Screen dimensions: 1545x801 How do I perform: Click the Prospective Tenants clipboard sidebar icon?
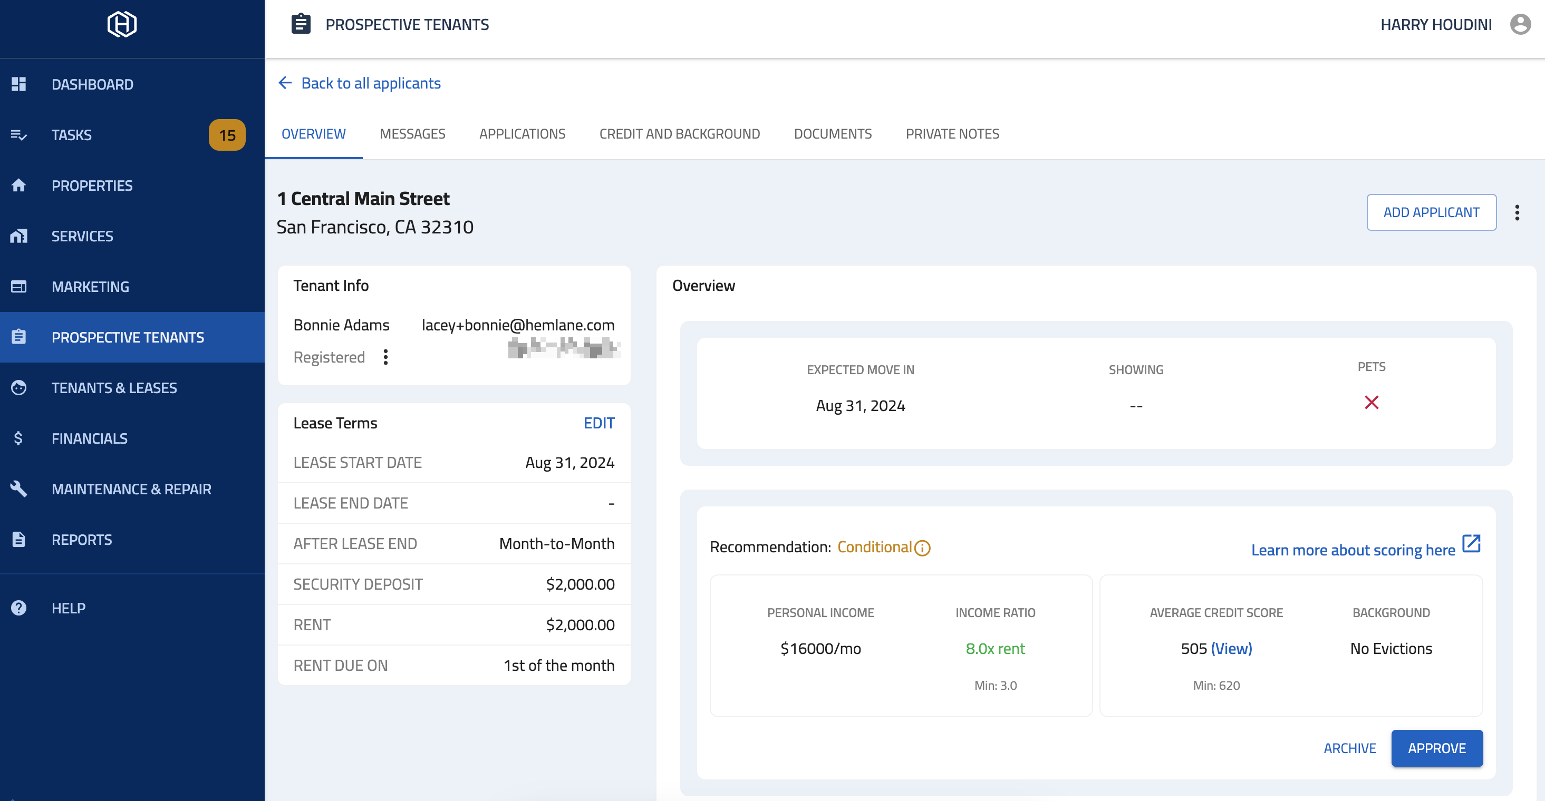point(18,337)
